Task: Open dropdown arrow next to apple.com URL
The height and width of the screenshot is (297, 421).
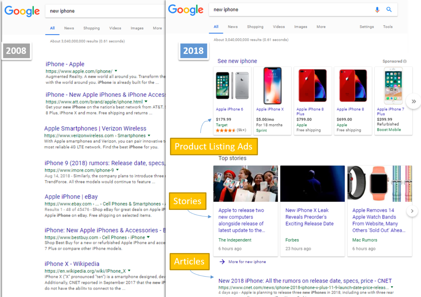Action: pyautogui.click(x=116, y=71)
